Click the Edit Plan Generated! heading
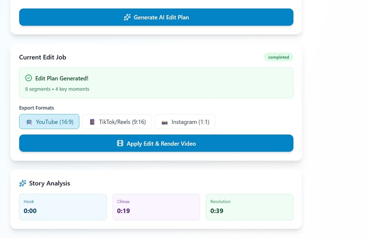The width and height of the screenshot is (369, 238). pos(62,79)
